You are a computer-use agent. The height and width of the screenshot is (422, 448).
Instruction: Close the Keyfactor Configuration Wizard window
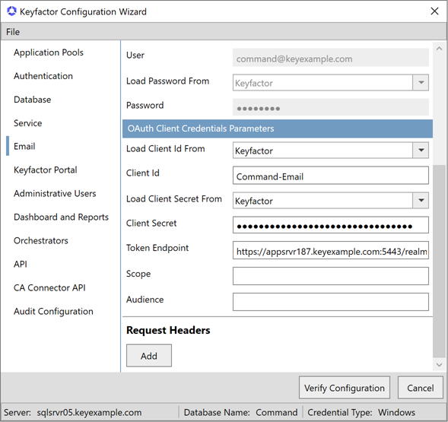(x=434, y=11)
